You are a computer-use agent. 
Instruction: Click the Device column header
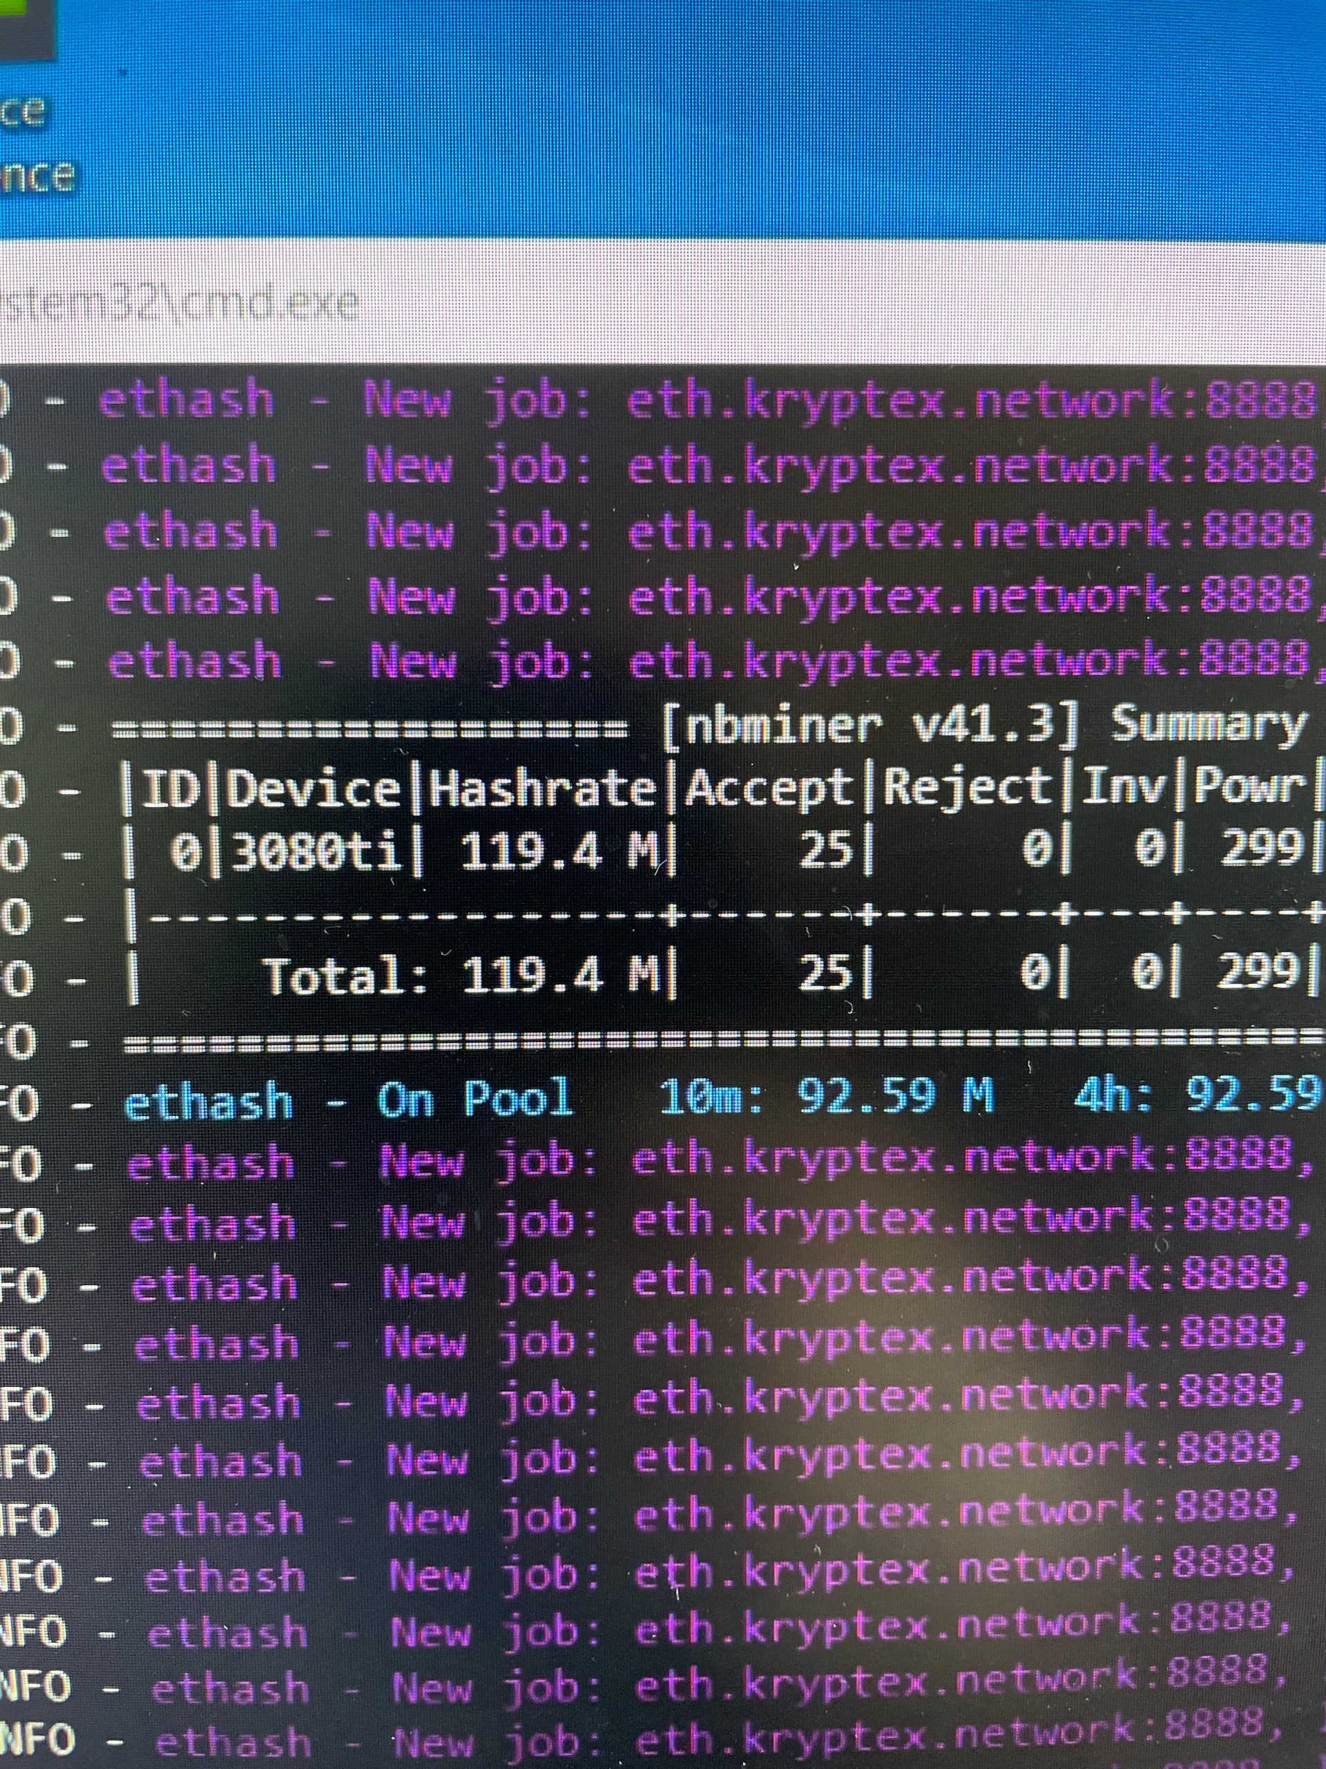314,790
